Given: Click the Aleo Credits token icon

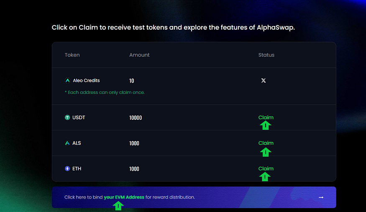Looking at the screenshot, I should [x=67, y=81].
